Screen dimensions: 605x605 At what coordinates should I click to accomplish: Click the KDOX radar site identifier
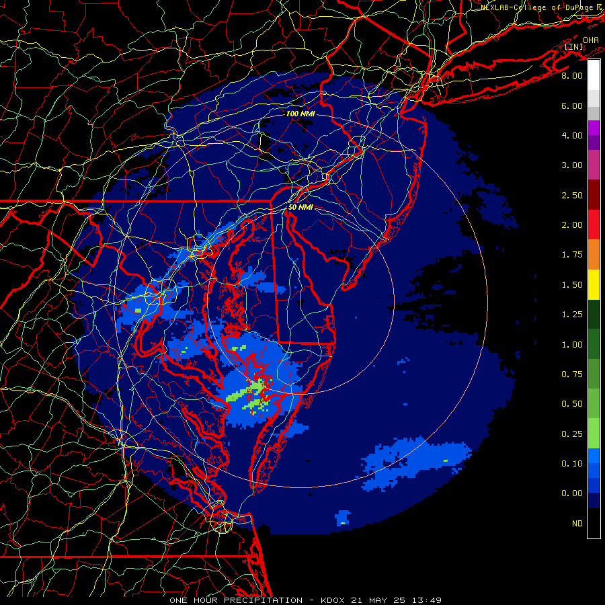pyautogui.click(x=333, y=600)
